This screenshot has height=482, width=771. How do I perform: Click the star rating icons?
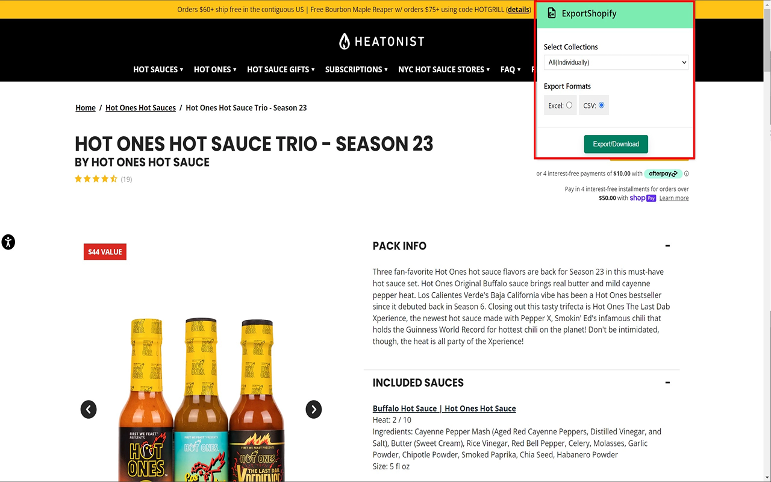click(x=96, y=179)
